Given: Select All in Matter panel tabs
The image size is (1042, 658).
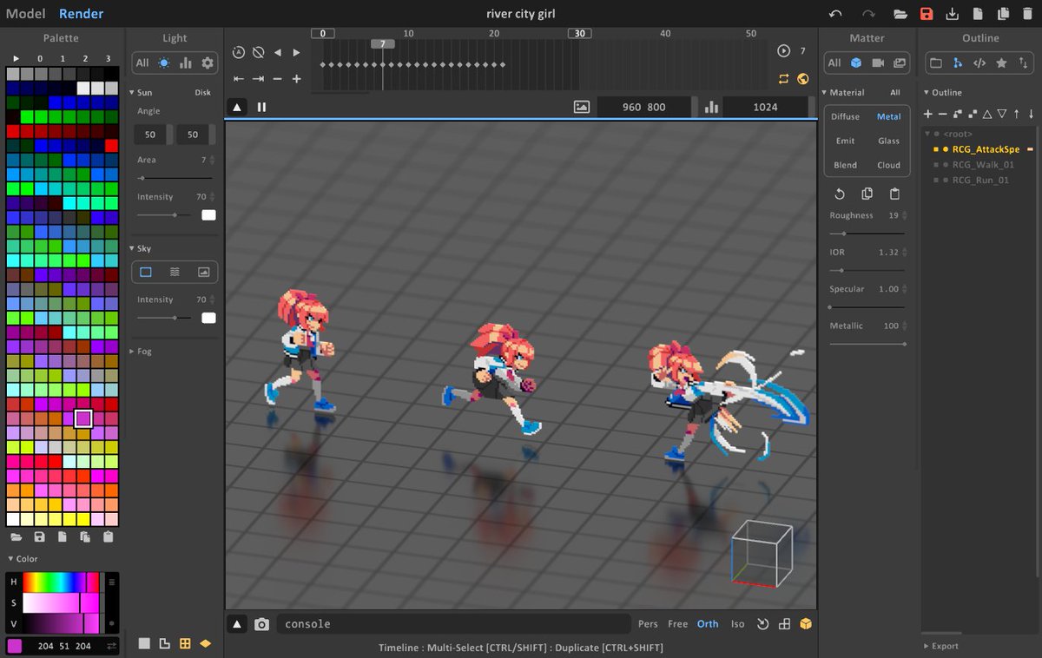Looking at the screenshot, I should click(834, 63).
